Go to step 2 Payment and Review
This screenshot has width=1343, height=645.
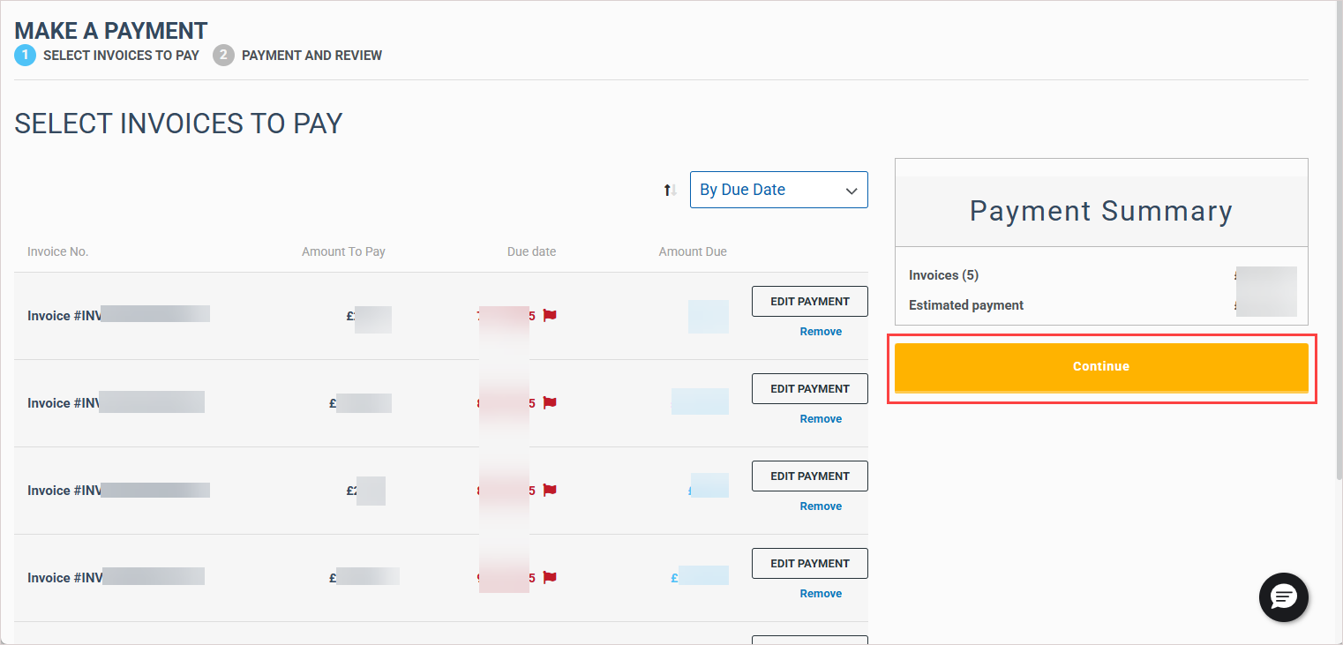point(298,56)
